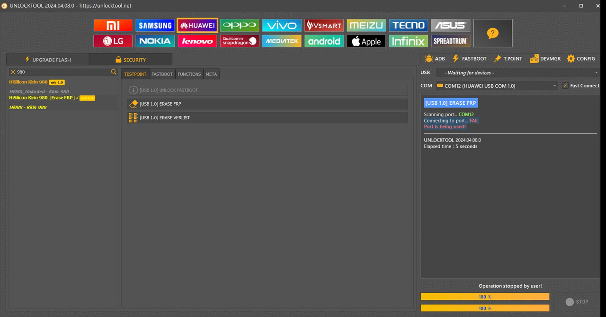Click the 'Elapsed time : 5 seconds' line
The image size is (606, 317).
(x=450, y=146)
